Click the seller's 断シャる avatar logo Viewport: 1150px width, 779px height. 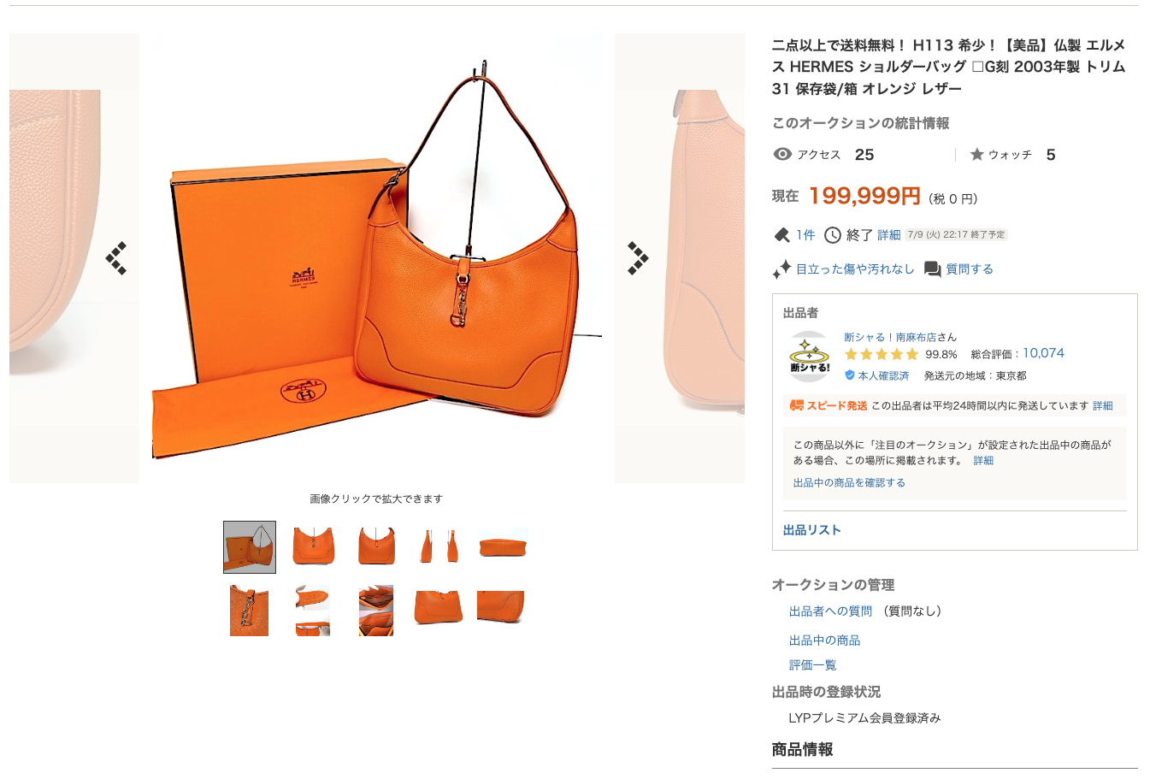tap(810, 356)
